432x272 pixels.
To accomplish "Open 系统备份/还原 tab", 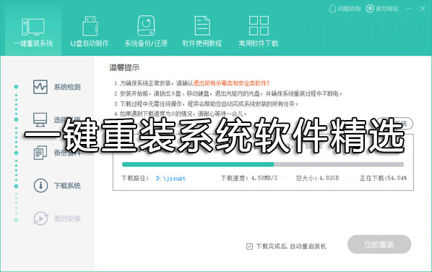I will (146, 31).
